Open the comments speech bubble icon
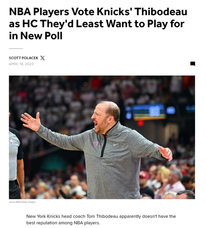Viewport: 206px width, 228px height. coord(193,64)
